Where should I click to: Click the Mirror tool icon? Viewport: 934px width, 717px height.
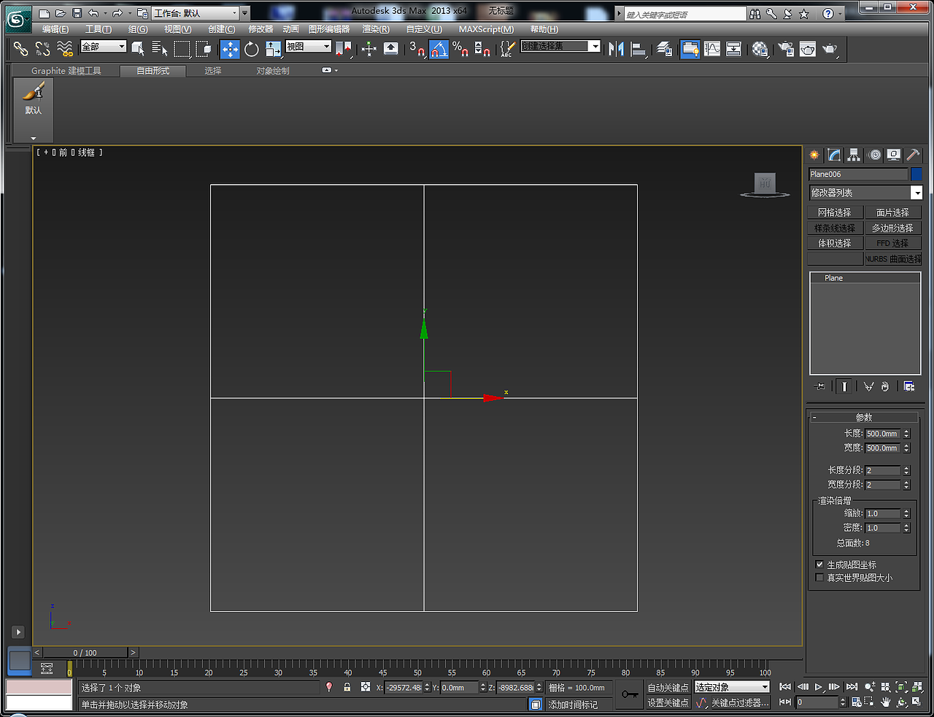(x=617, y=49)
